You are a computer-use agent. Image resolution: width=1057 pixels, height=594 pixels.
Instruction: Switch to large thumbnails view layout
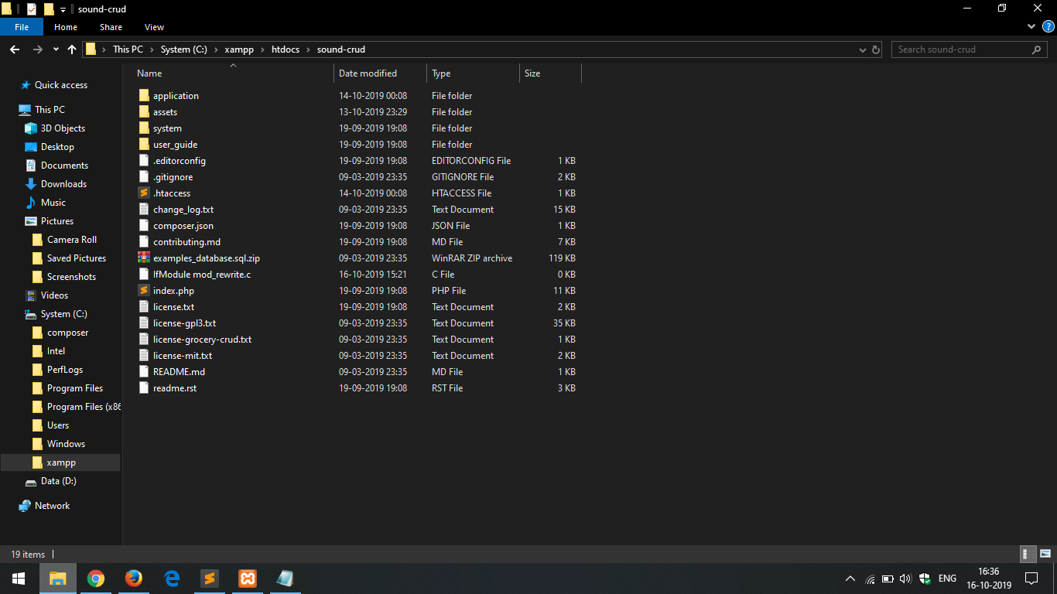point(1045,554)
